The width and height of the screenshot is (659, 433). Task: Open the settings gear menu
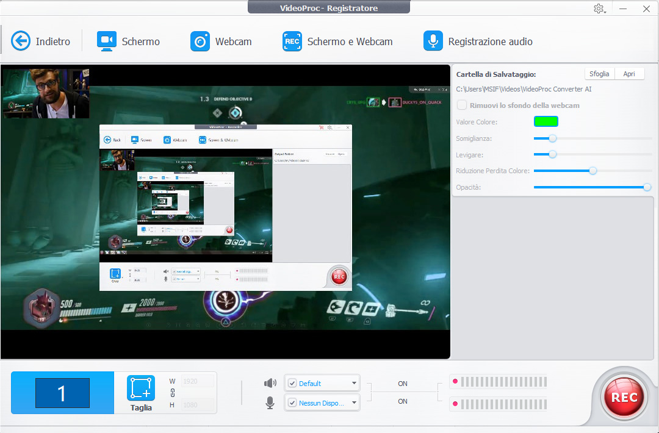599,9
